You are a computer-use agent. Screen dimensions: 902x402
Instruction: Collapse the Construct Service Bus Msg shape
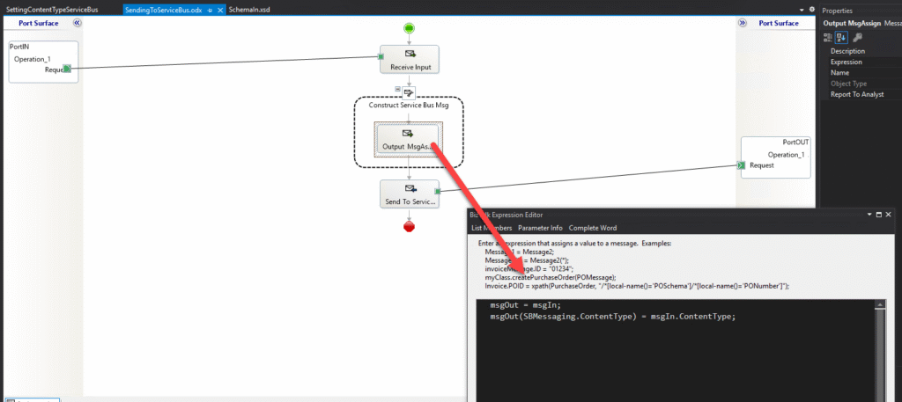[x=398, y=89]
